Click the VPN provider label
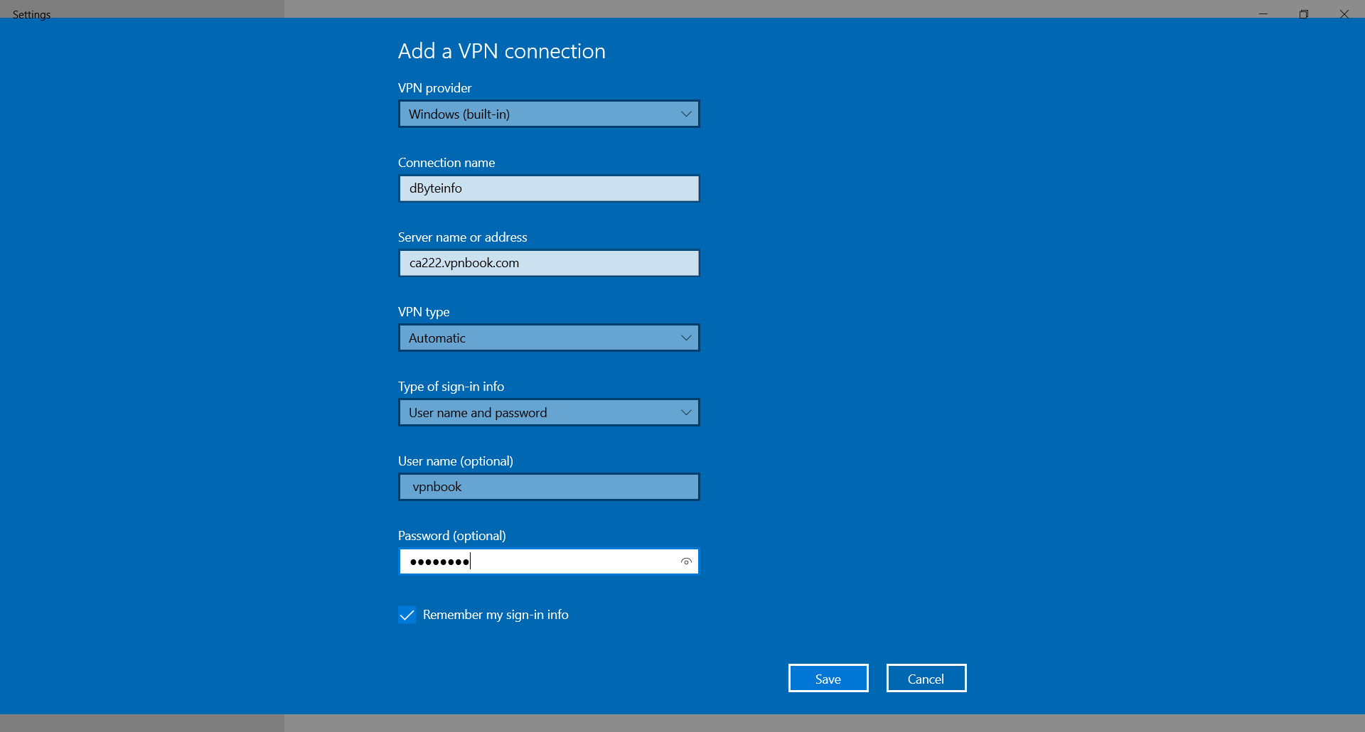 435,88
